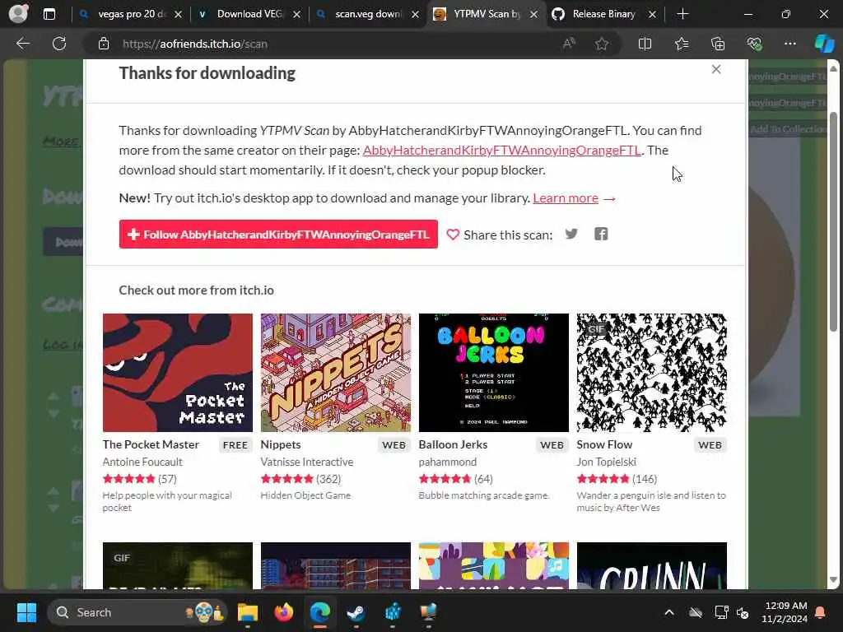The width and height of the screenshot is (843, 632).
Task: Toggle split screen view icon
Action: [645, 44]
